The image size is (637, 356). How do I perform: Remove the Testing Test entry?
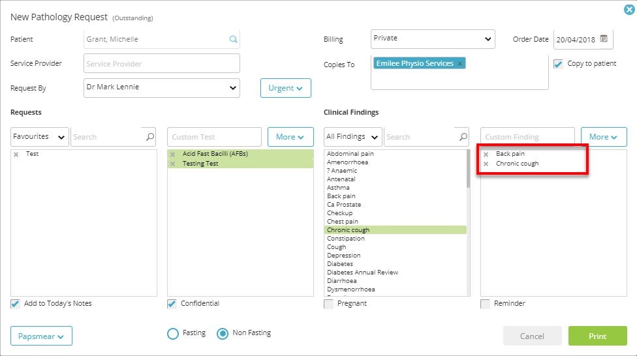coord(173,164)
